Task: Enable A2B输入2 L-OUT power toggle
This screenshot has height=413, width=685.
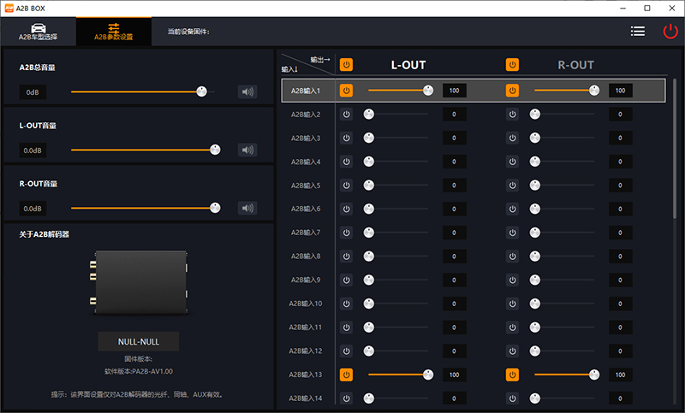Action: [346, 114]
